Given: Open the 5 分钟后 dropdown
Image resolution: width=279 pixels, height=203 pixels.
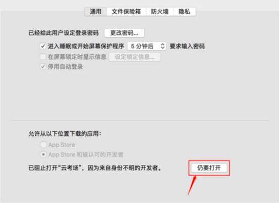Looking at the screenshot, I should pyautogui.click(x=147, y=46).
